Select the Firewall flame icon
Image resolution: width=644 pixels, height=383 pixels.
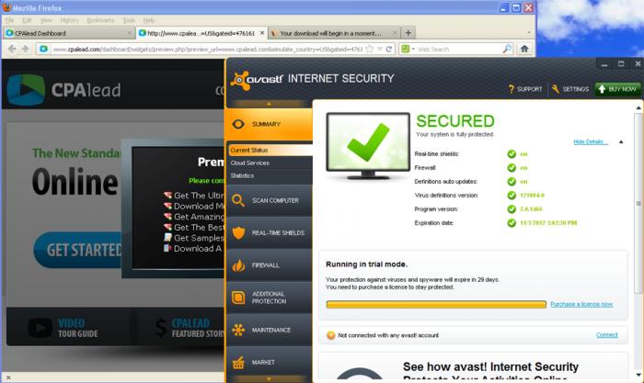coord(238,265)
